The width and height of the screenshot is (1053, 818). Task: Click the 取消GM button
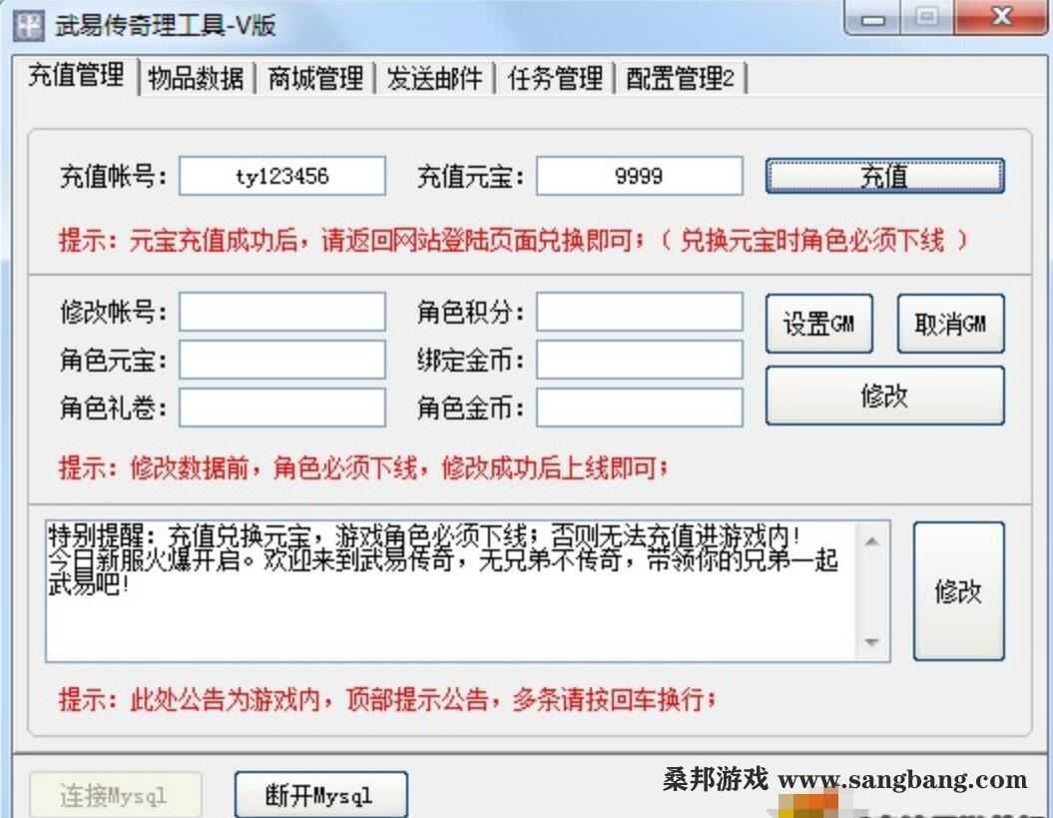[x=949, y=323]
